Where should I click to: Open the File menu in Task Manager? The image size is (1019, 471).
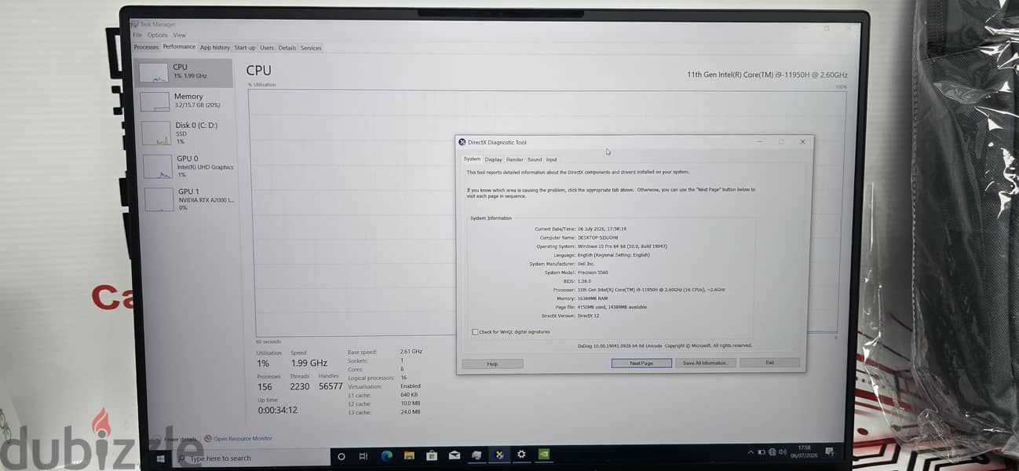pyautogui.click(x=137, y=35)
